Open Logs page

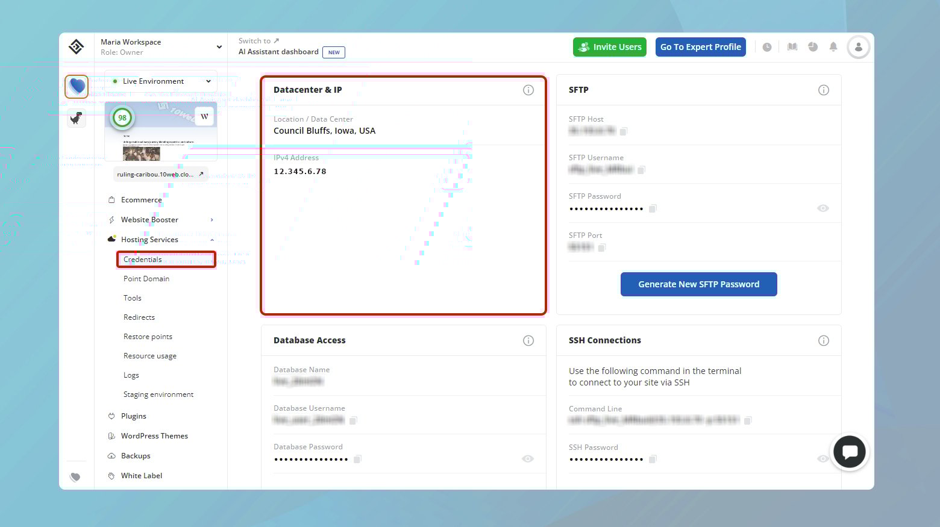(131, 375)
